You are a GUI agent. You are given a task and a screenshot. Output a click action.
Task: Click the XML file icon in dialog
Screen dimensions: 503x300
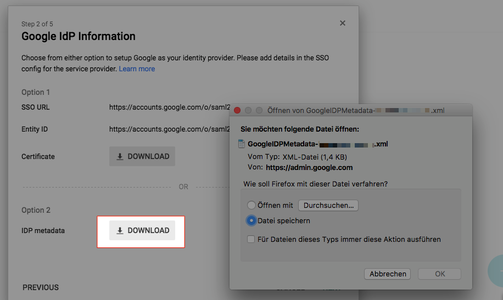click(242, 144)
